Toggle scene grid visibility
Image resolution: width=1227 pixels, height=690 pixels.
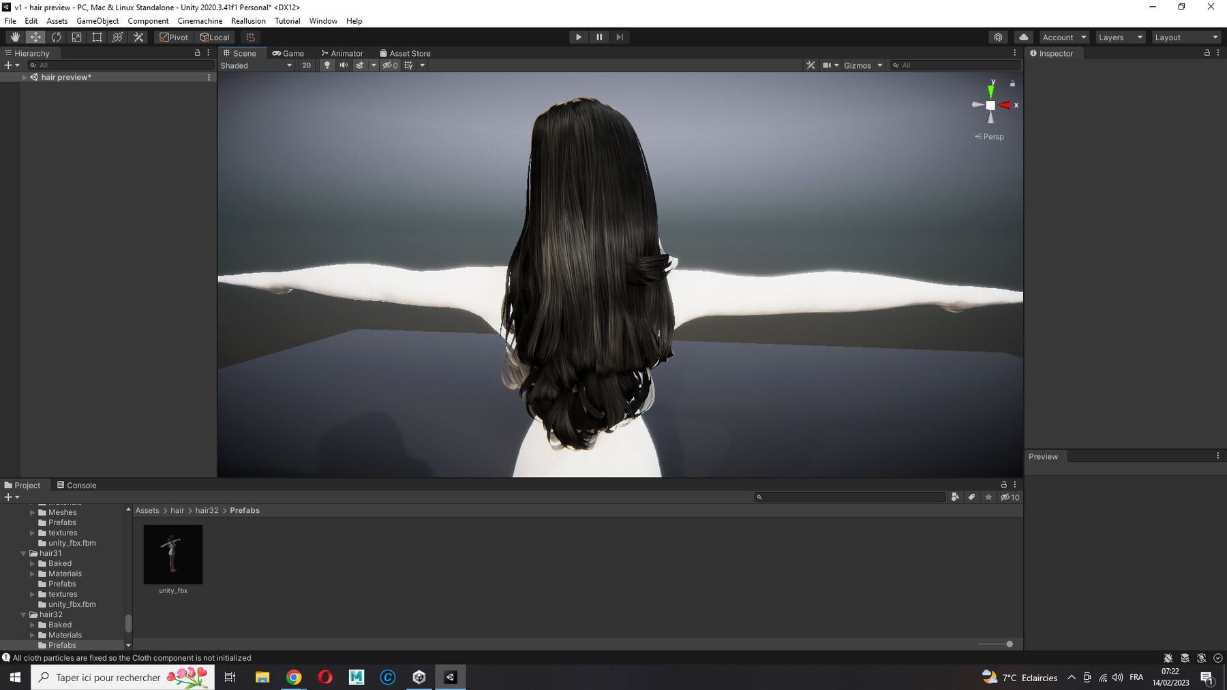point(408,65)
